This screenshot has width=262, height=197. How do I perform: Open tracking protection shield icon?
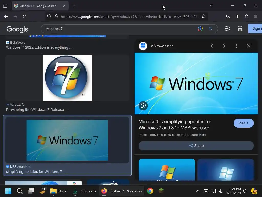point(49,17)
